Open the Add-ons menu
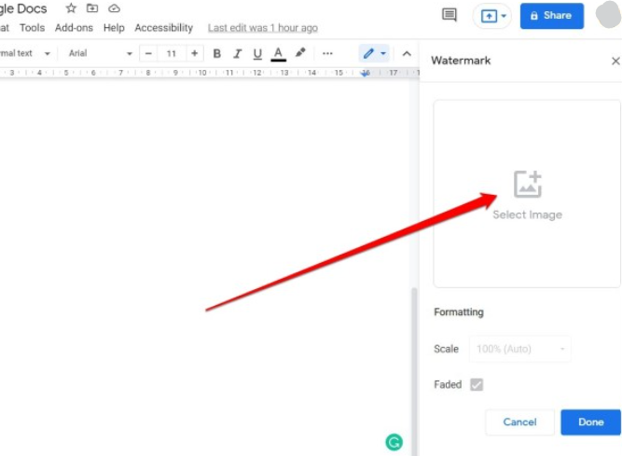The width and height of the screenshot is (622, 456). pos(74,28)
